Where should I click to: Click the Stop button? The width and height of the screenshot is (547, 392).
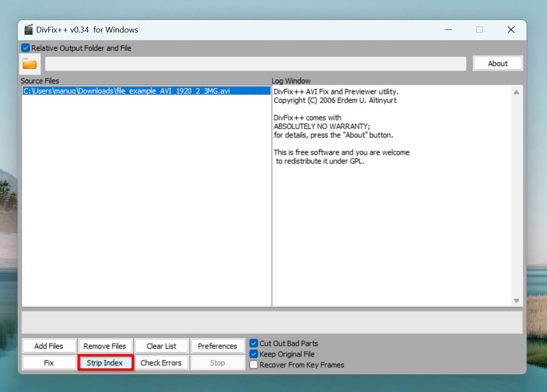pos(217,363)
